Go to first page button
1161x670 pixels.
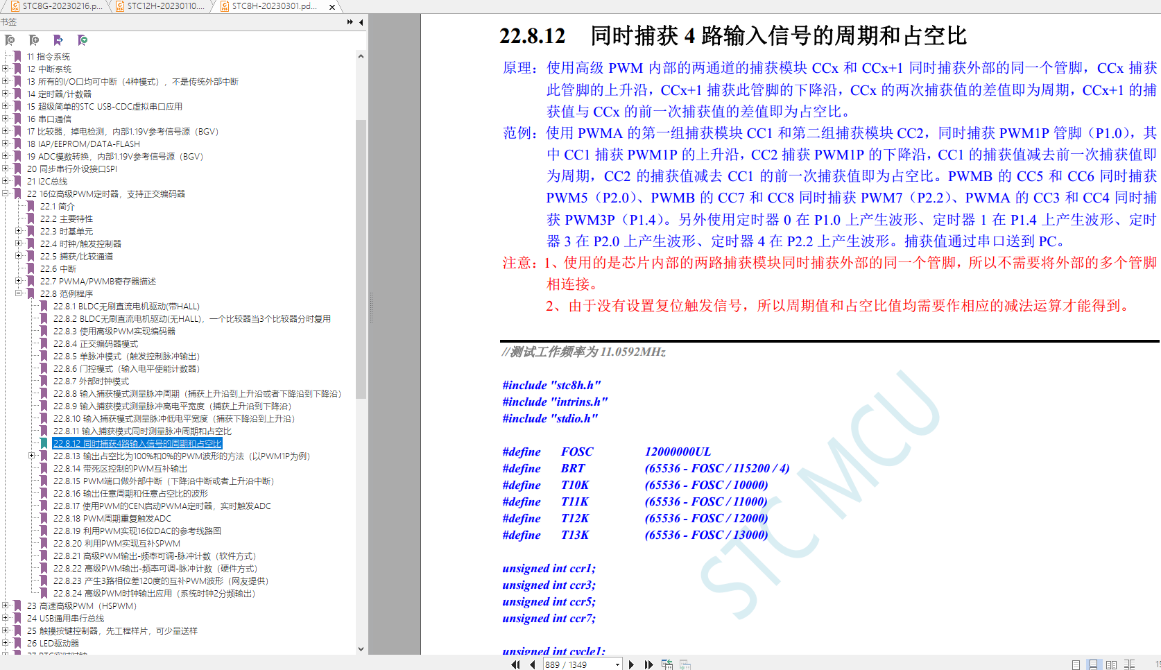(x=515, y=664)
